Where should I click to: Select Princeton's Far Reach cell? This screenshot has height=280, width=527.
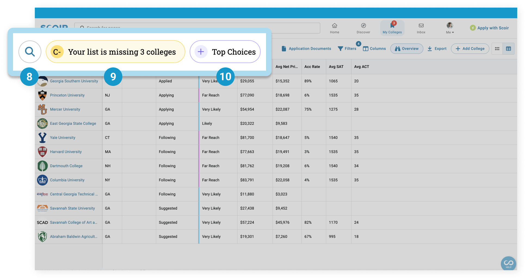[218, 95]
